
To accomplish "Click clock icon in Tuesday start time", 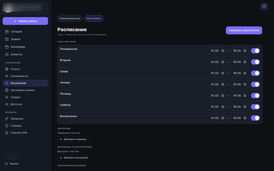I will coord(222,62).
